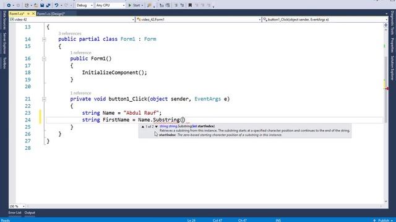Save the current file with Save icon
The width and height of the screenshot is (396, 222).
click(42, 5)
